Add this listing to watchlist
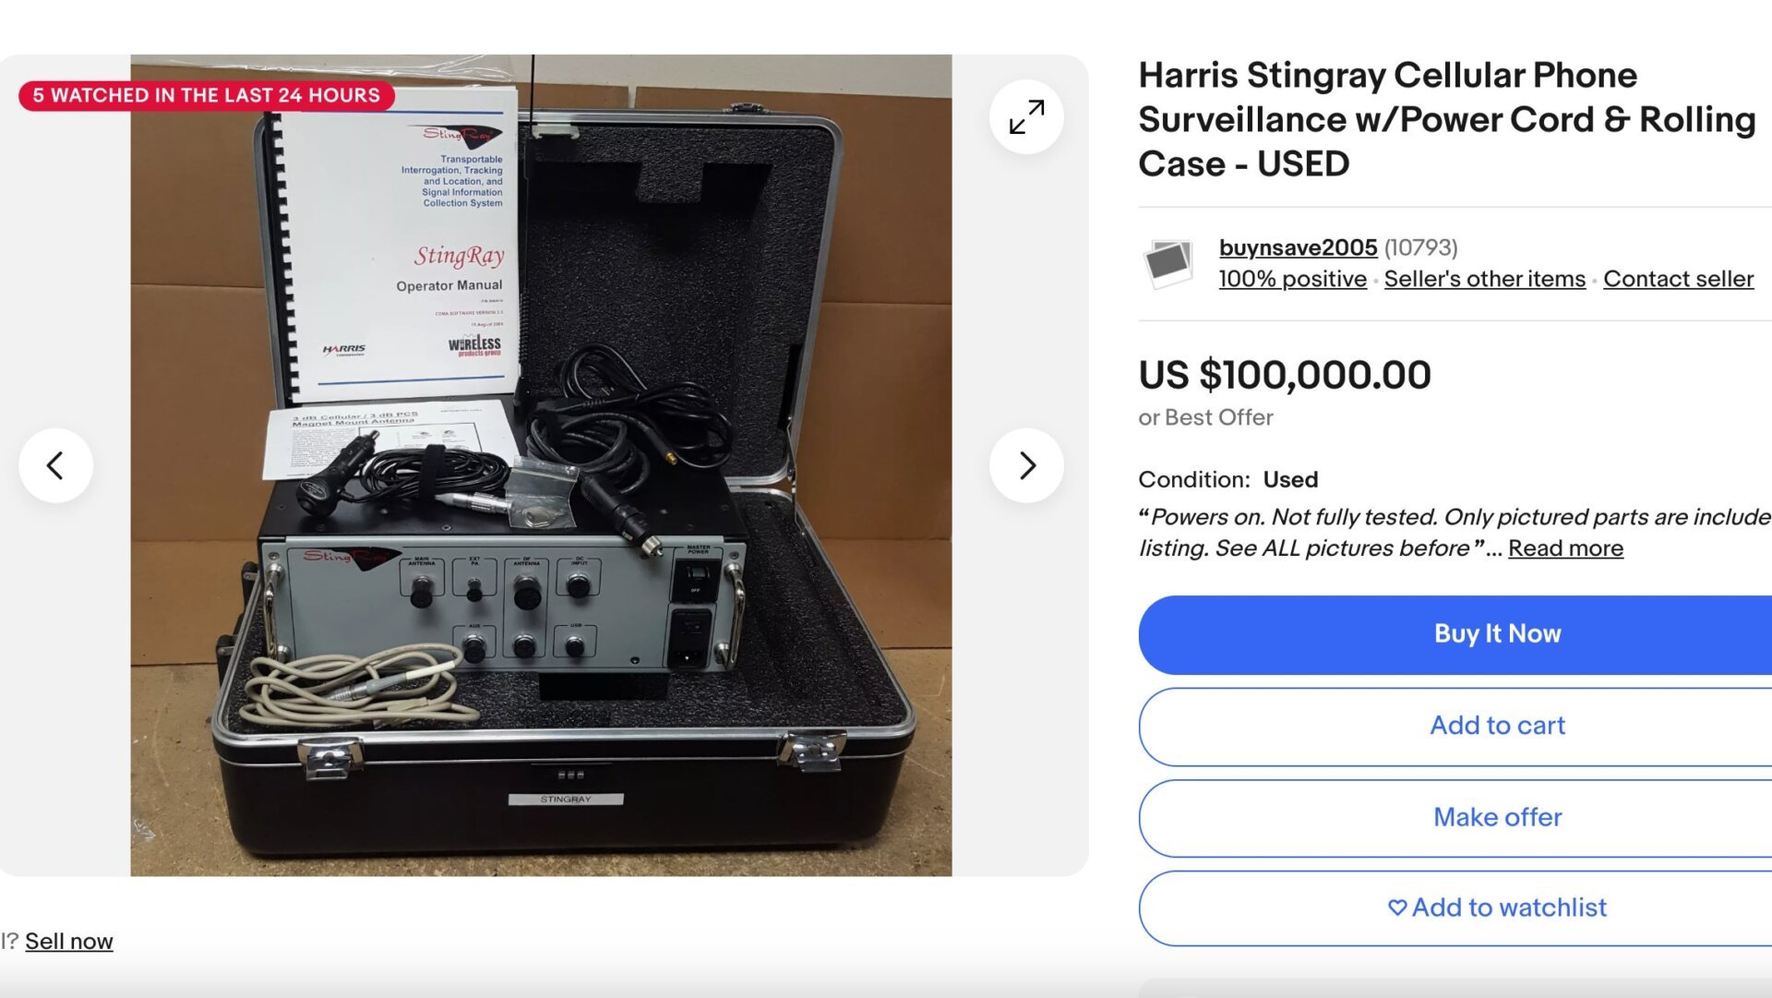Image resolution: width=1772 pixels, height=998 pixels. click(1497, 908)
